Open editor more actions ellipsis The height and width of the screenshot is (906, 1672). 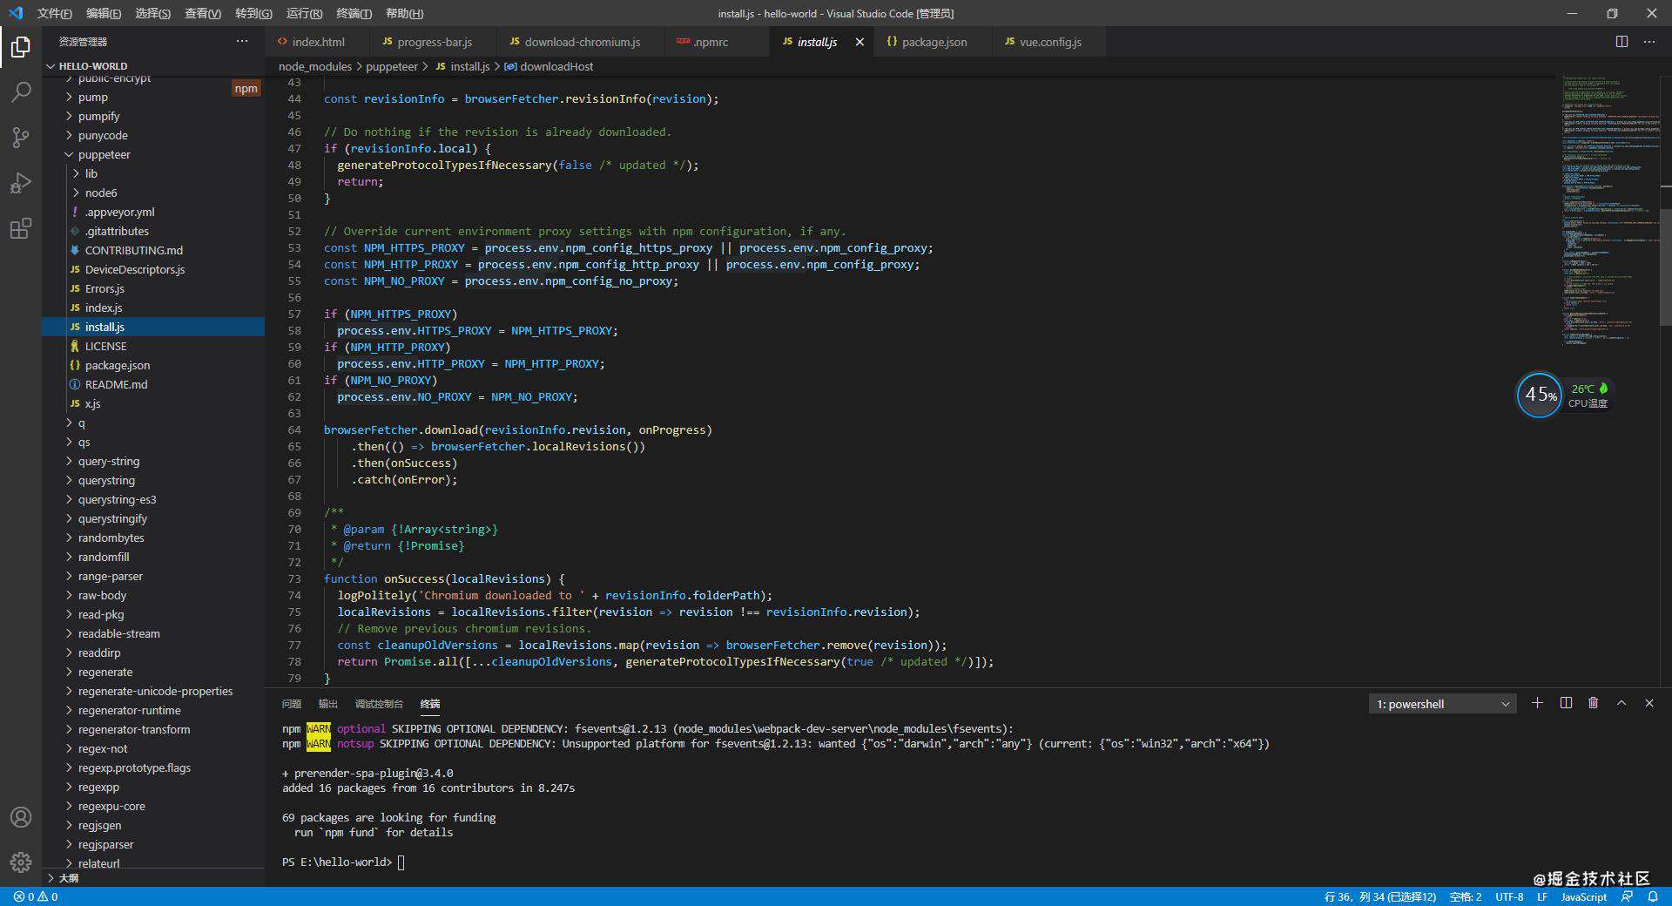[1649, 42]
